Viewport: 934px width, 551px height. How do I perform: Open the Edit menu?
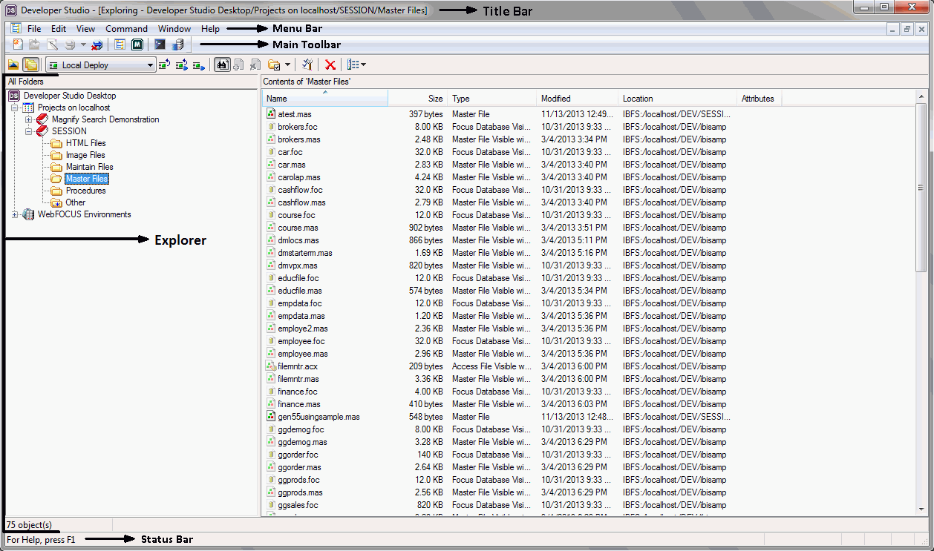(59, 29)
